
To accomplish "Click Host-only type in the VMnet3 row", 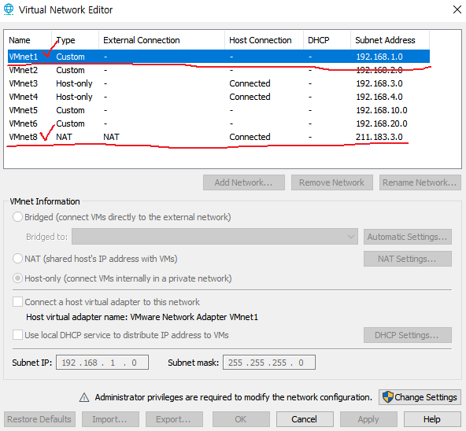I will tap(74, 84).
